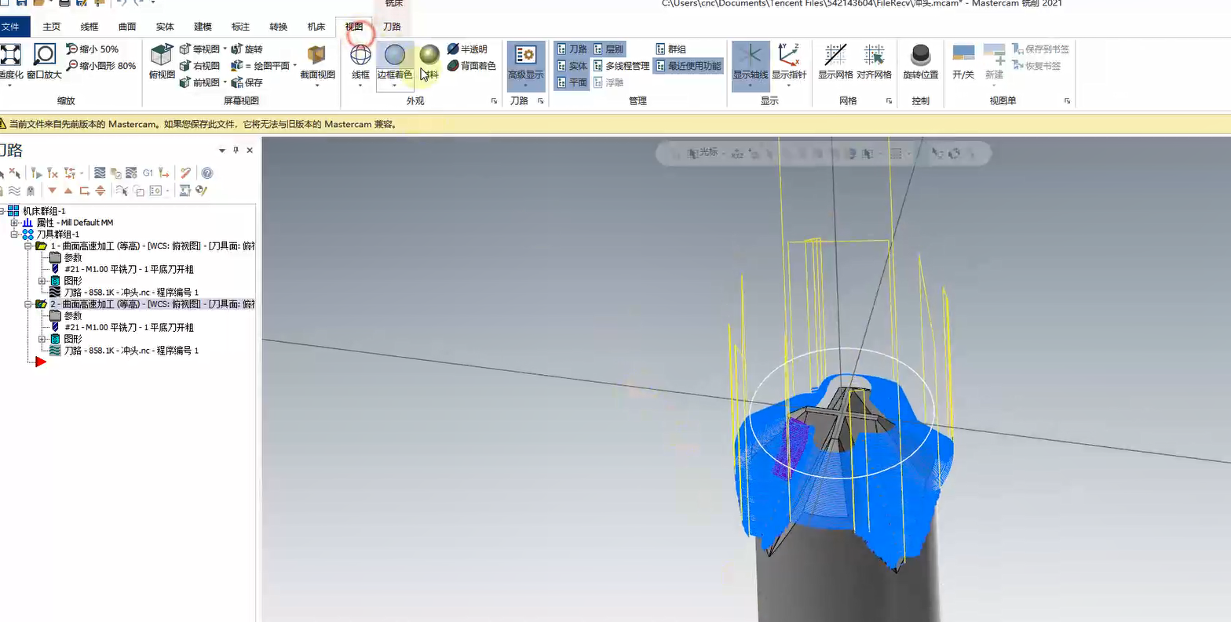Screen dimensions: 1231x622
Task: Expand the 属性 - Mill Default MM node
Action: click(14, 223)
